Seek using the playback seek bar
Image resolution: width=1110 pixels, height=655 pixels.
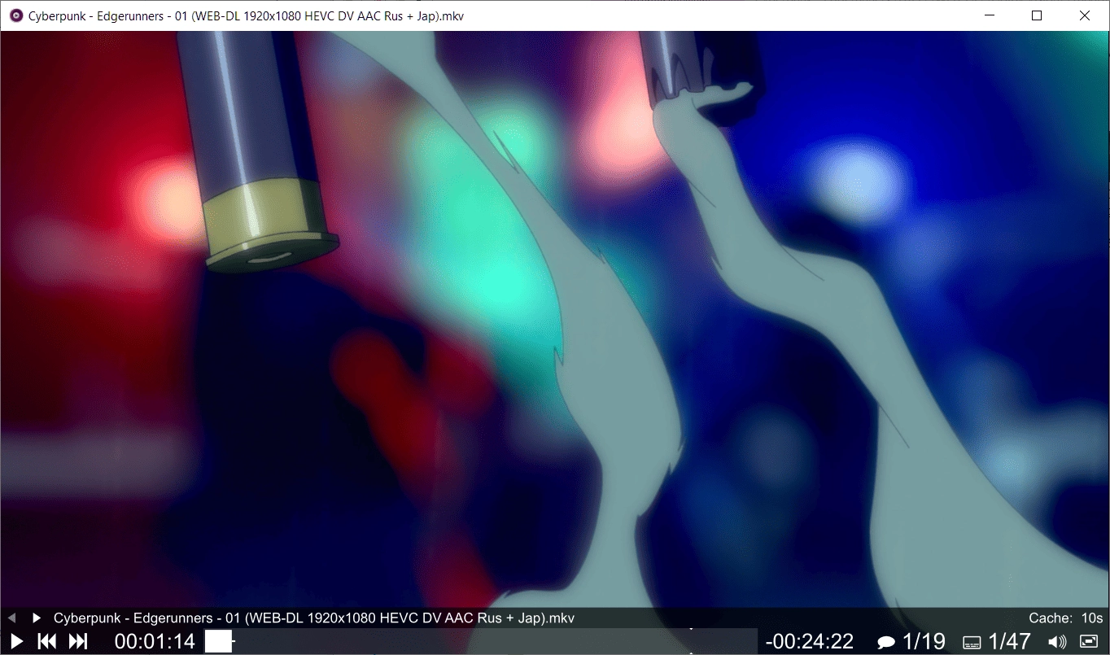[480, 641]
